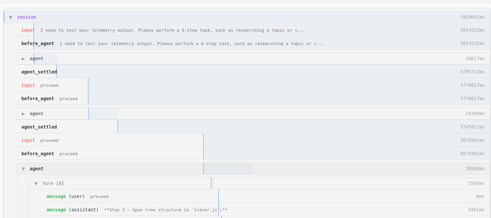Expand the agent row with 18817ms duration
This screenshot has height=218, width=491.
coord(23,59)
